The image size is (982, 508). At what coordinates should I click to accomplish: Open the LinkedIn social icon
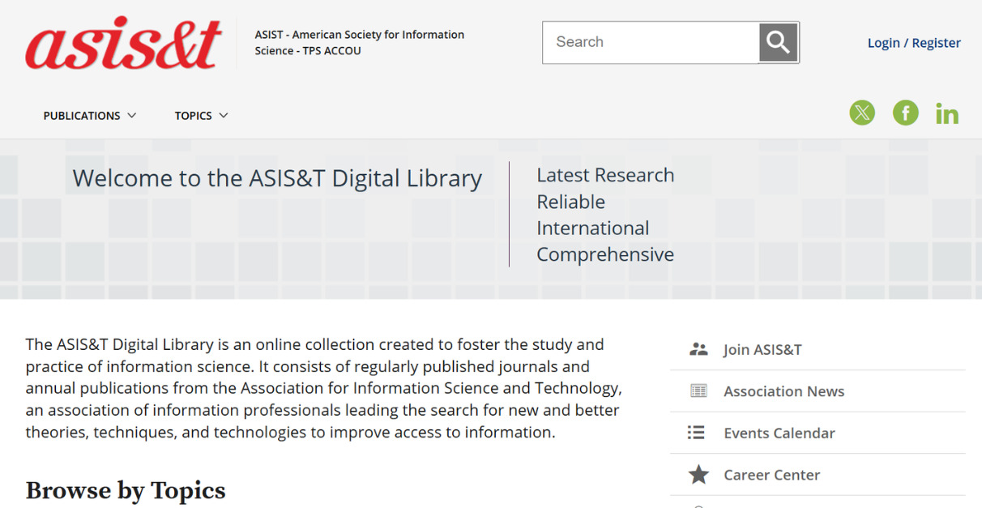946,114
